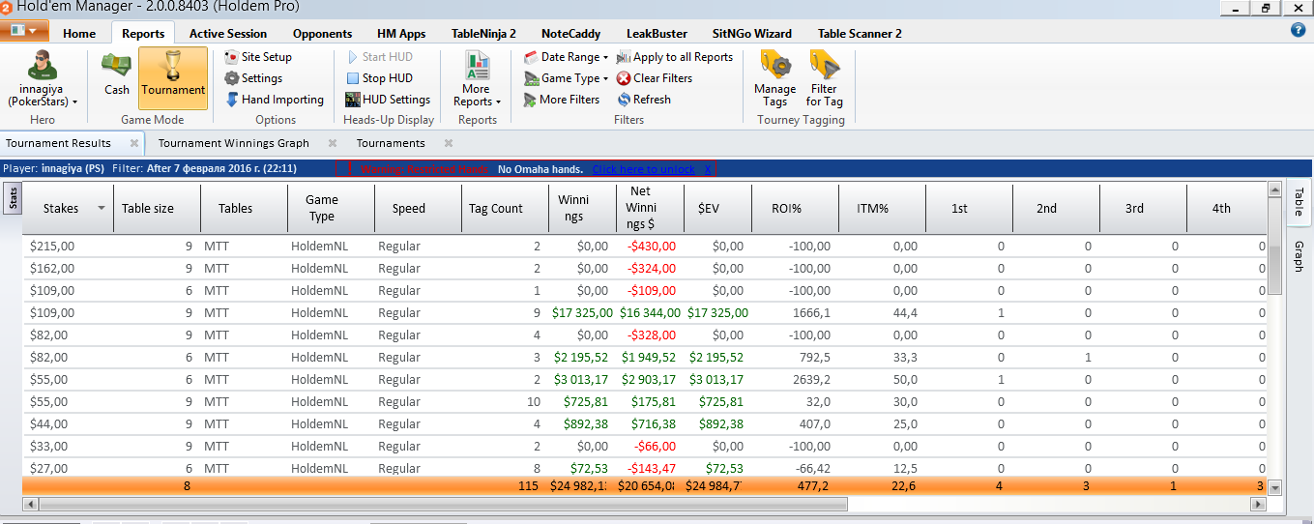Select the $215,00 stakes row

pyautogui.click(x=644, y=246)
